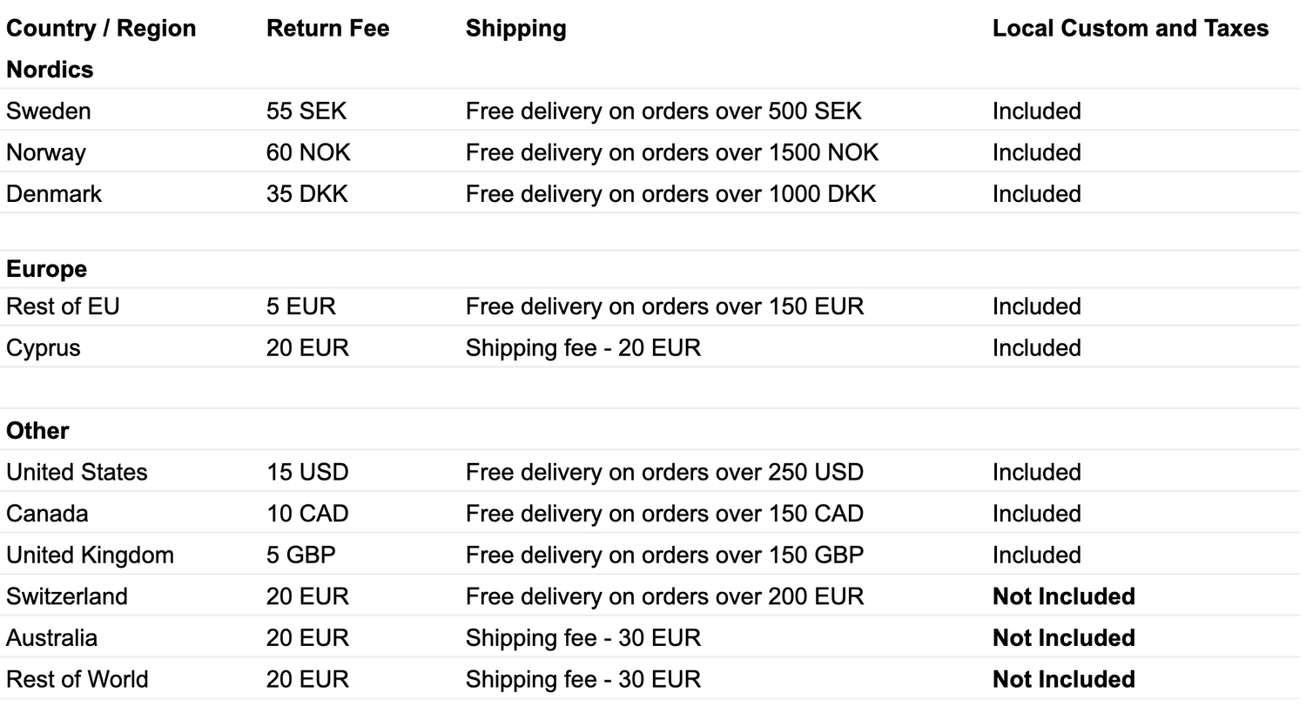
Task: Click the Local Custom and Taxes header
Action: click(x=1130, y=29)
